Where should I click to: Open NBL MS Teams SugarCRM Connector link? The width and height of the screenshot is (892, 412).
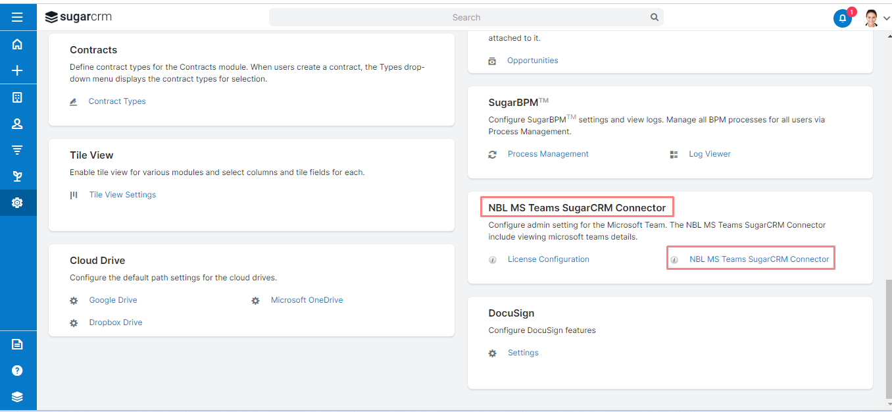[759, 259]
